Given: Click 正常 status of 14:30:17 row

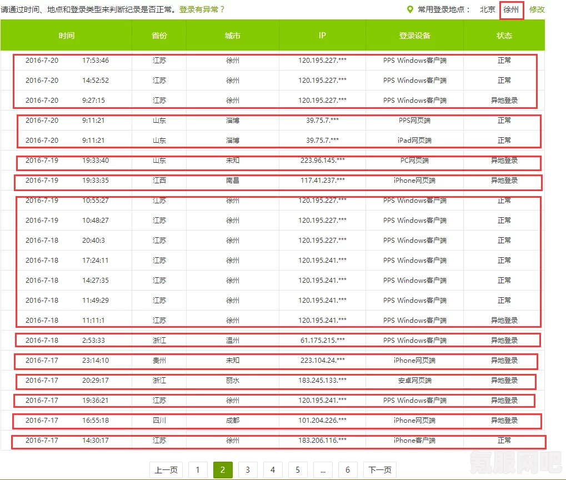Looking at the screenshot, I should [504, 440].
